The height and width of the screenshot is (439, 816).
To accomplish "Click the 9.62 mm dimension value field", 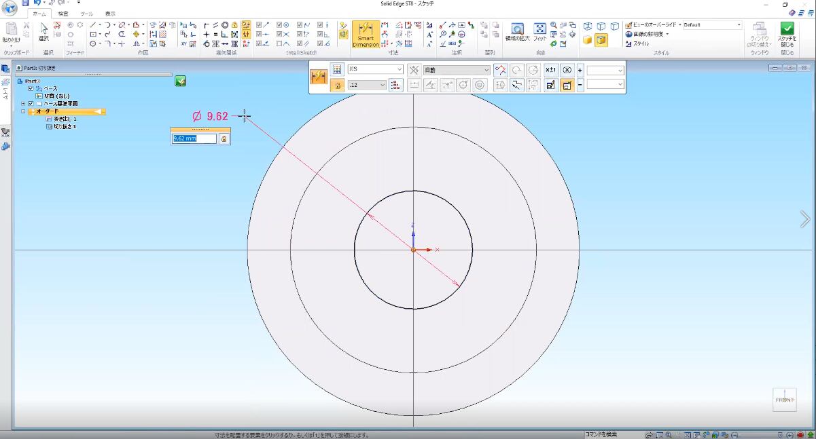I will click(x=194, y=138).
